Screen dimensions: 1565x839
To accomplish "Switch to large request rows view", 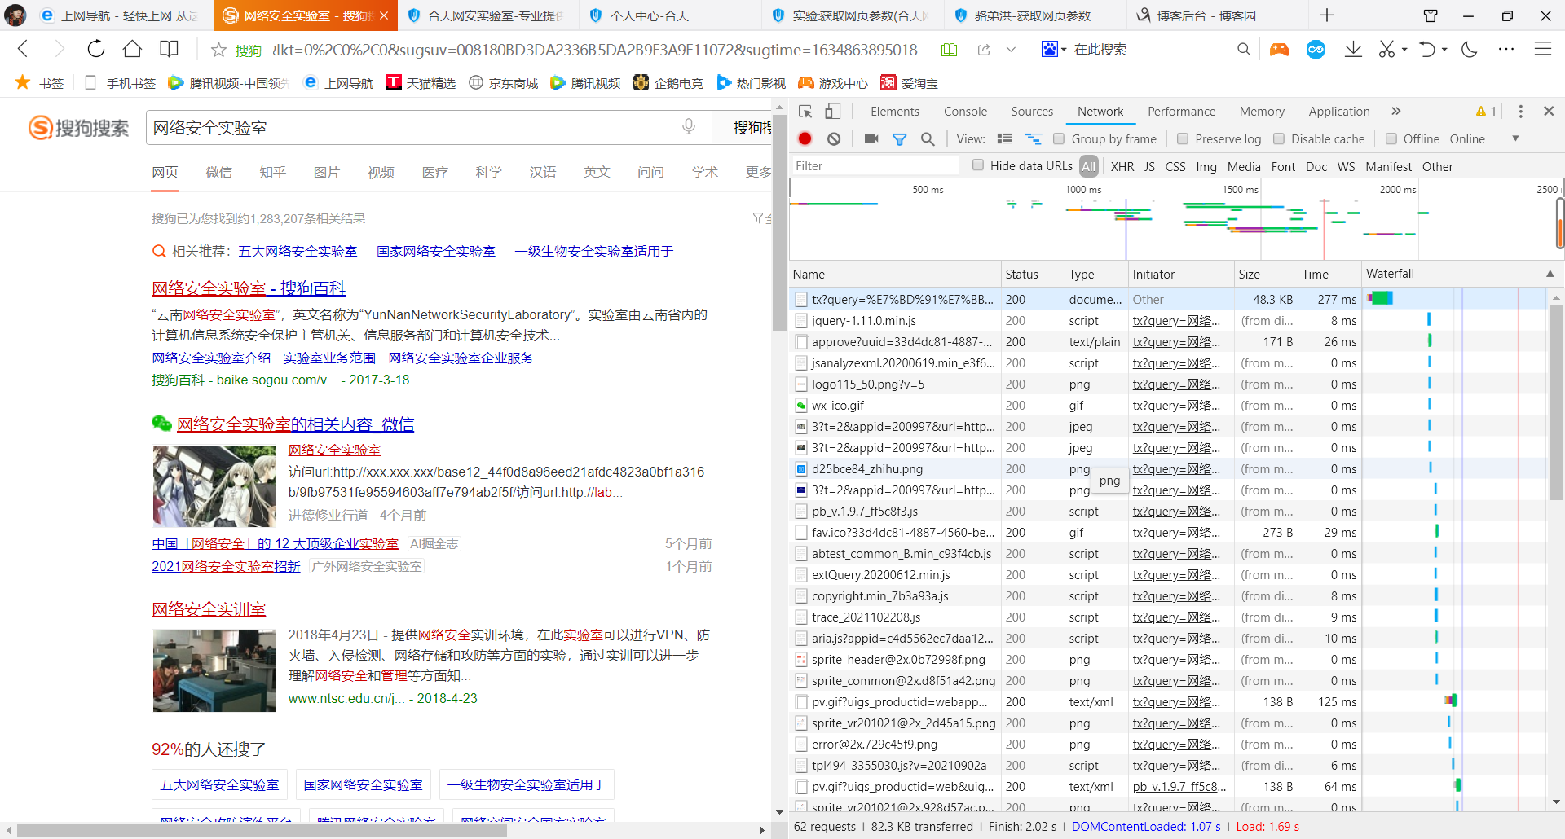I will pyautogui.click(x=1005, y=139).
